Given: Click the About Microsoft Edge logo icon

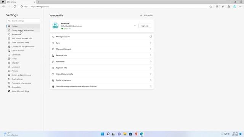Looking at the screenshot, I should (9, 91).
